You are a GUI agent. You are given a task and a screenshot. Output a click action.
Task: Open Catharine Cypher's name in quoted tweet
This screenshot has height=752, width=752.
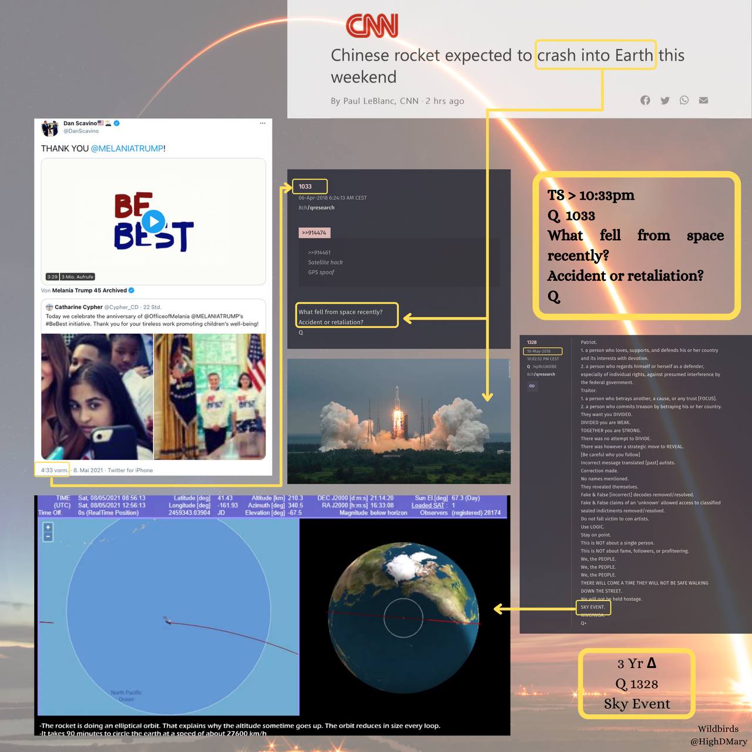point(79,307)
